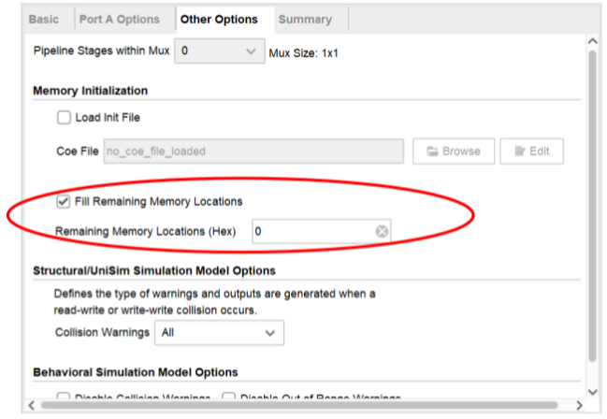
Task: Click the Coe File path field
Action: click(253, 151)
